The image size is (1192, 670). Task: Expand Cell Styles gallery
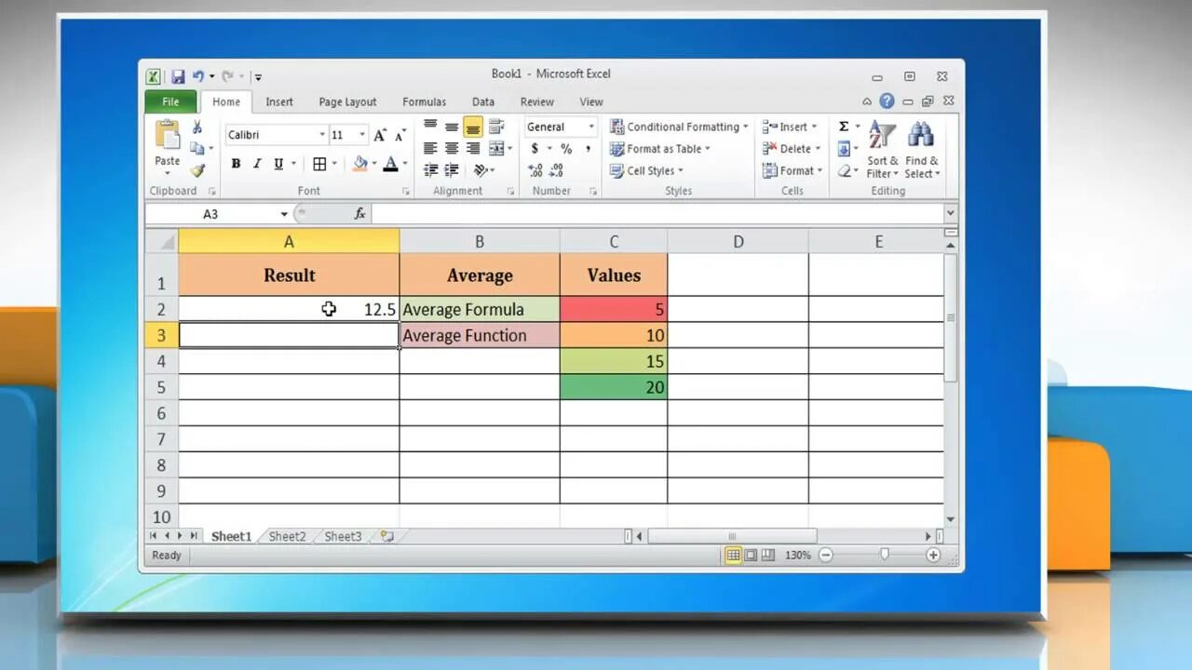pos(647,170)
